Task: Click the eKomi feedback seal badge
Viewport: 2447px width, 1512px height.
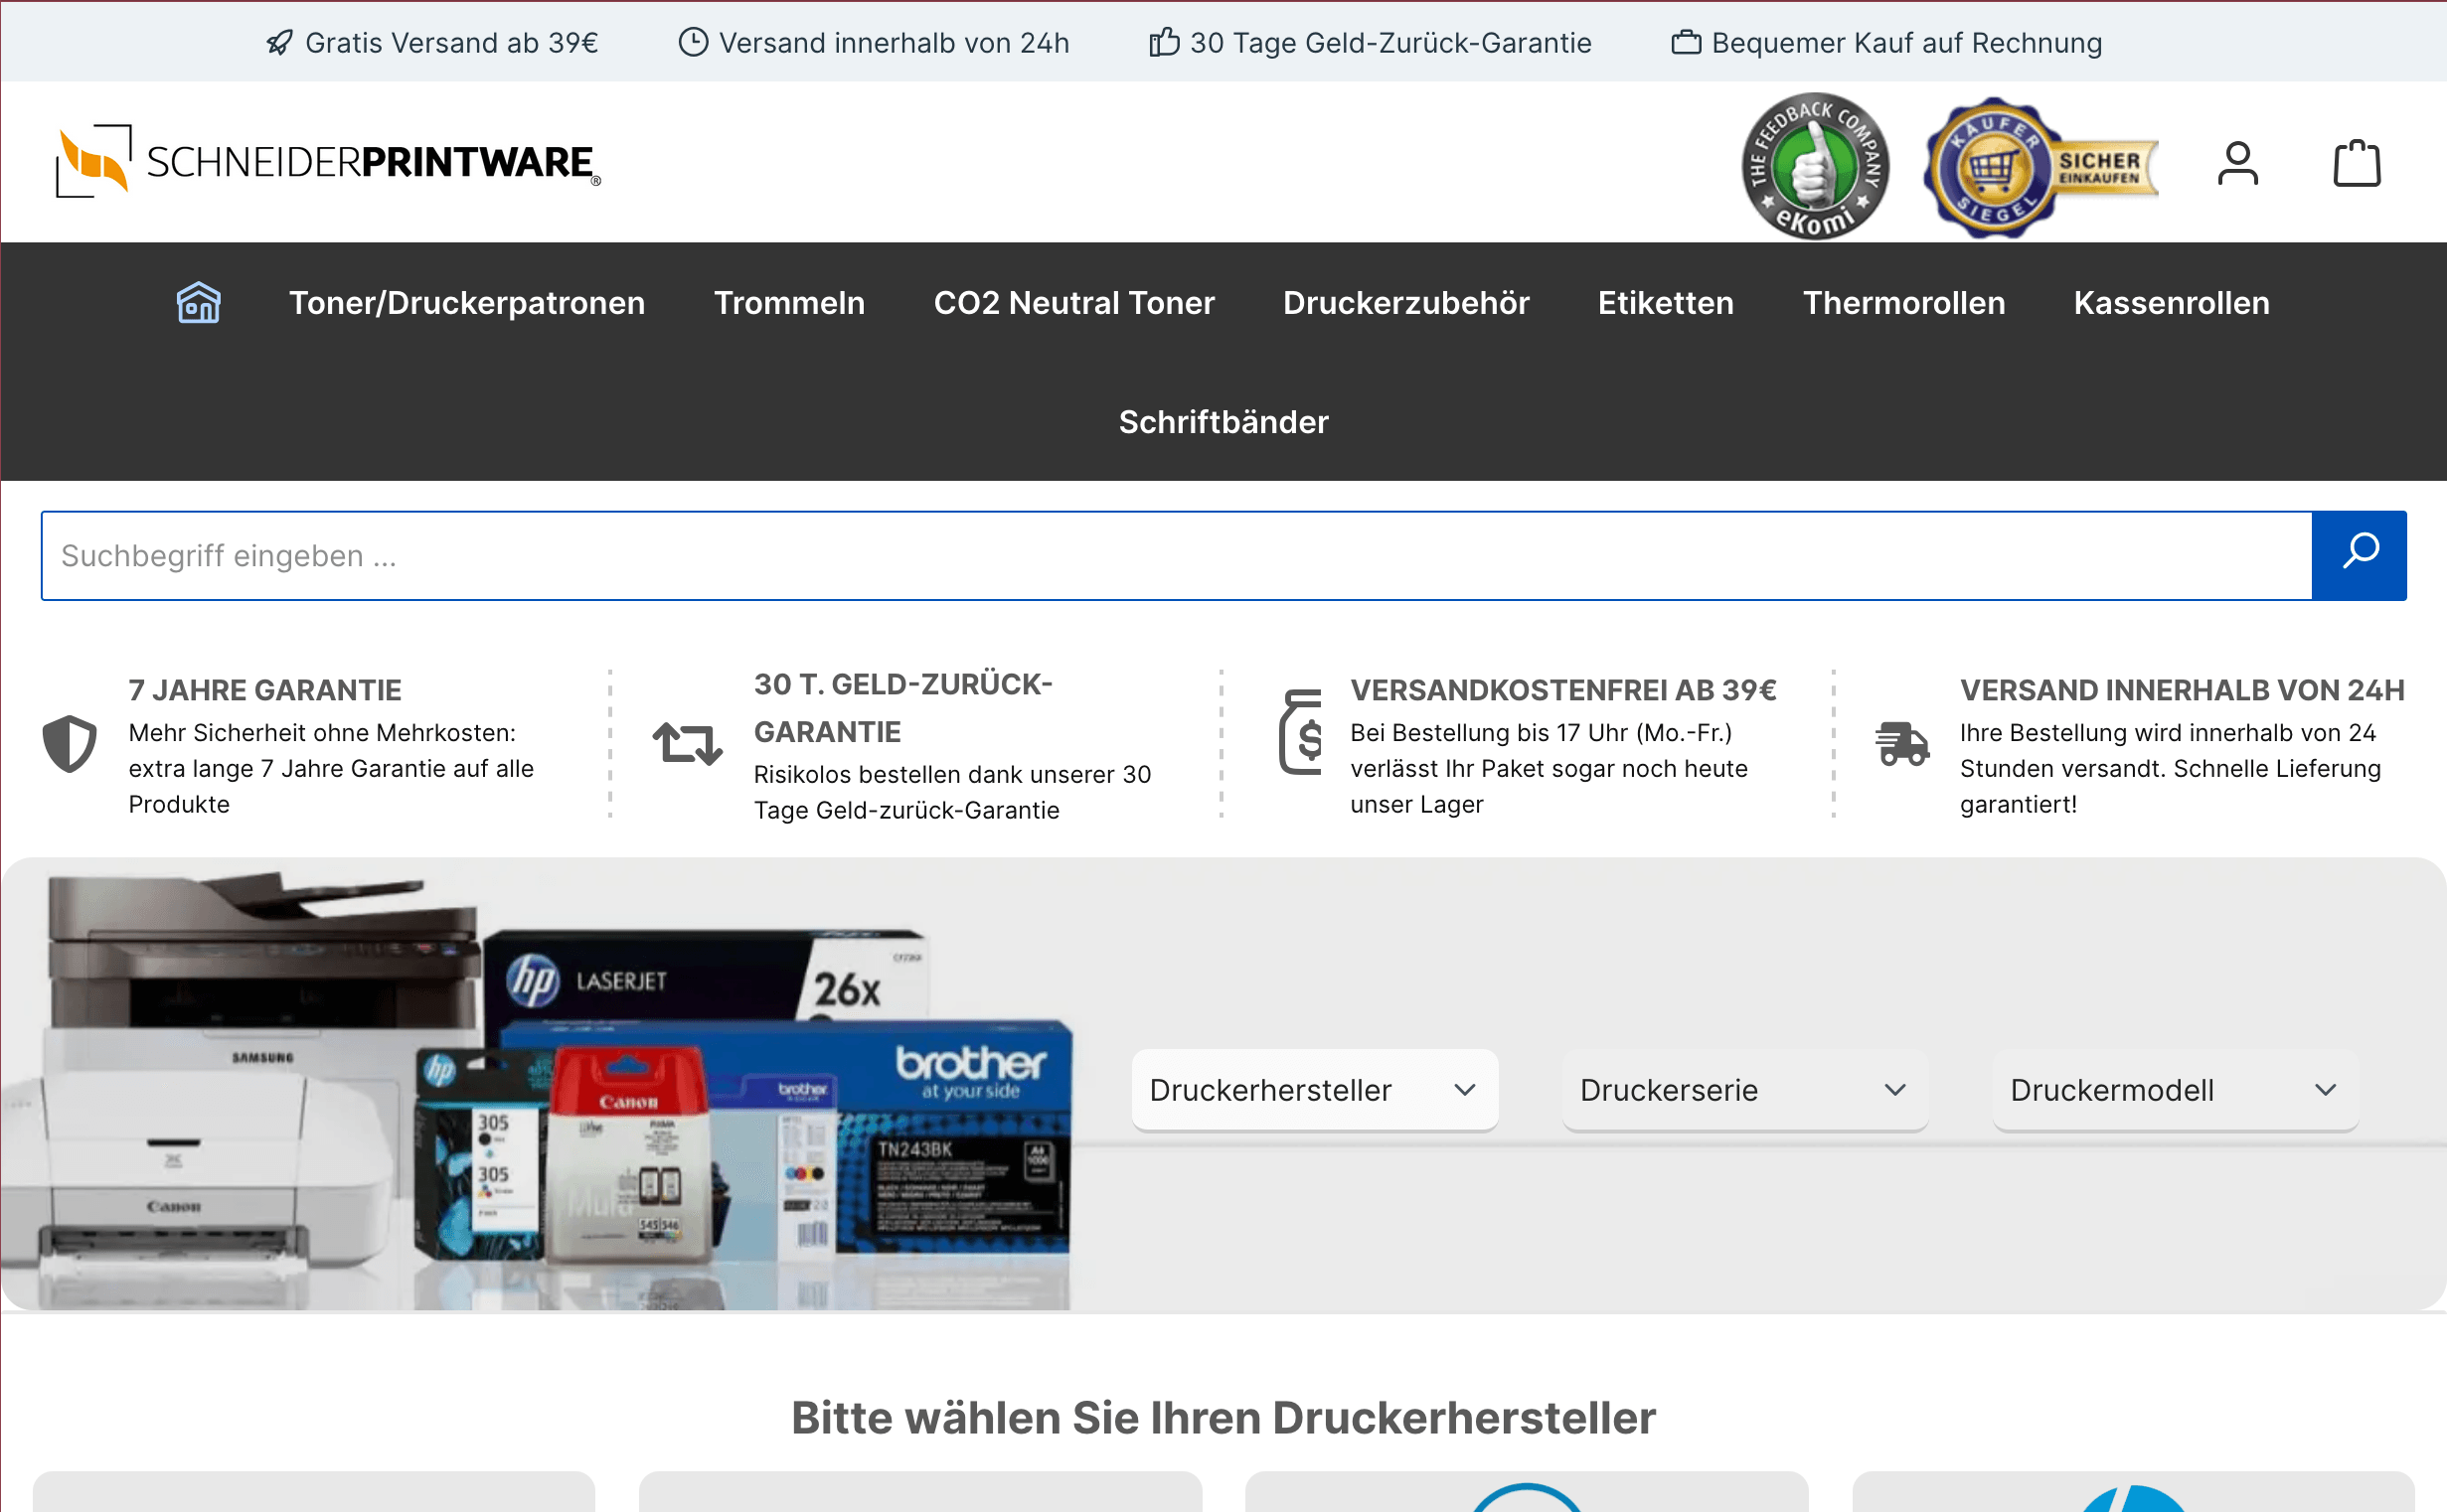Action: [x=1815, y=166]
